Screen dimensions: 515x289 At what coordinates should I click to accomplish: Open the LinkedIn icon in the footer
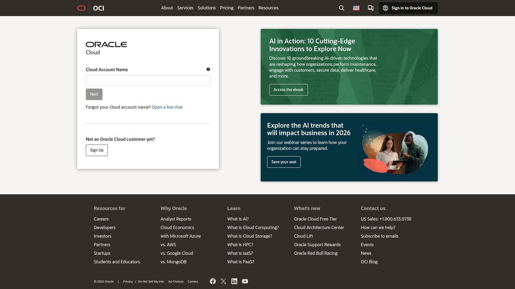[x=234, y=281]
